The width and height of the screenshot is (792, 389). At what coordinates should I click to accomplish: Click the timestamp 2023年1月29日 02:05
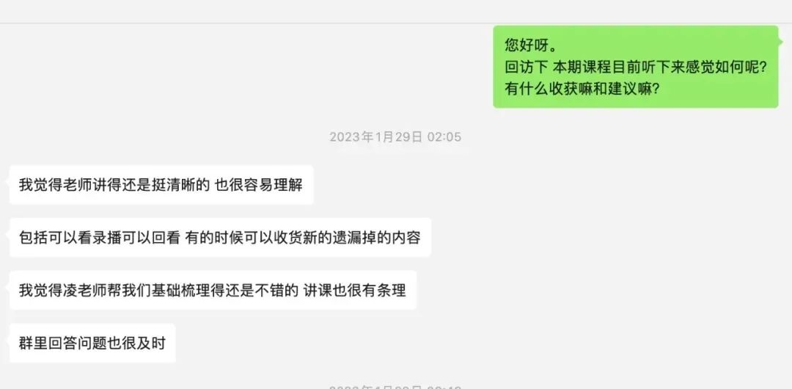[395, 137]
